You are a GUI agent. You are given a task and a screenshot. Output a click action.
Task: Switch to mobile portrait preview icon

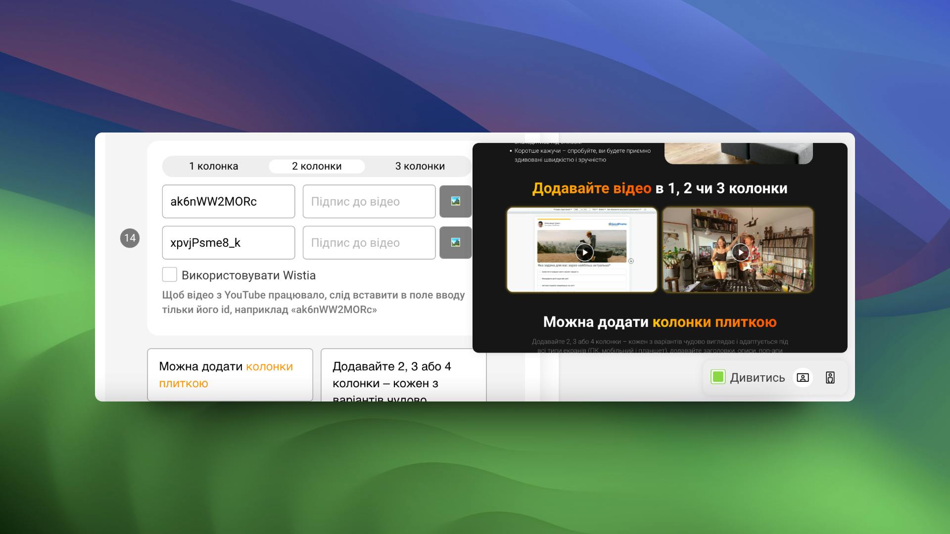click(x=830, y=378)
